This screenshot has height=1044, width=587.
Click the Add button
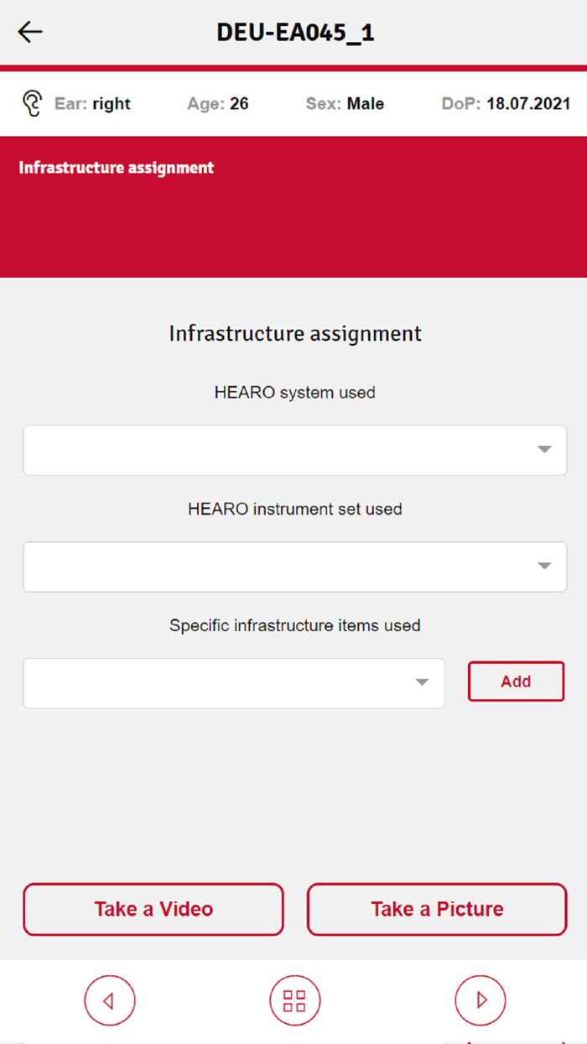pyautogui.click(x=516, y=681)
